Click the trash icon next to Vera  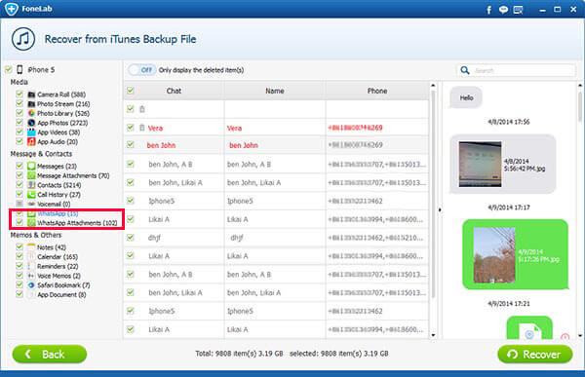coord(141,128)
